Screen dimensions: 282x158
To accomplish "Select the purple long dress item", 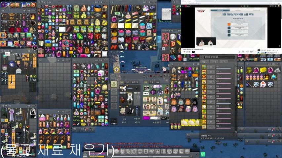I will point(11,115).
